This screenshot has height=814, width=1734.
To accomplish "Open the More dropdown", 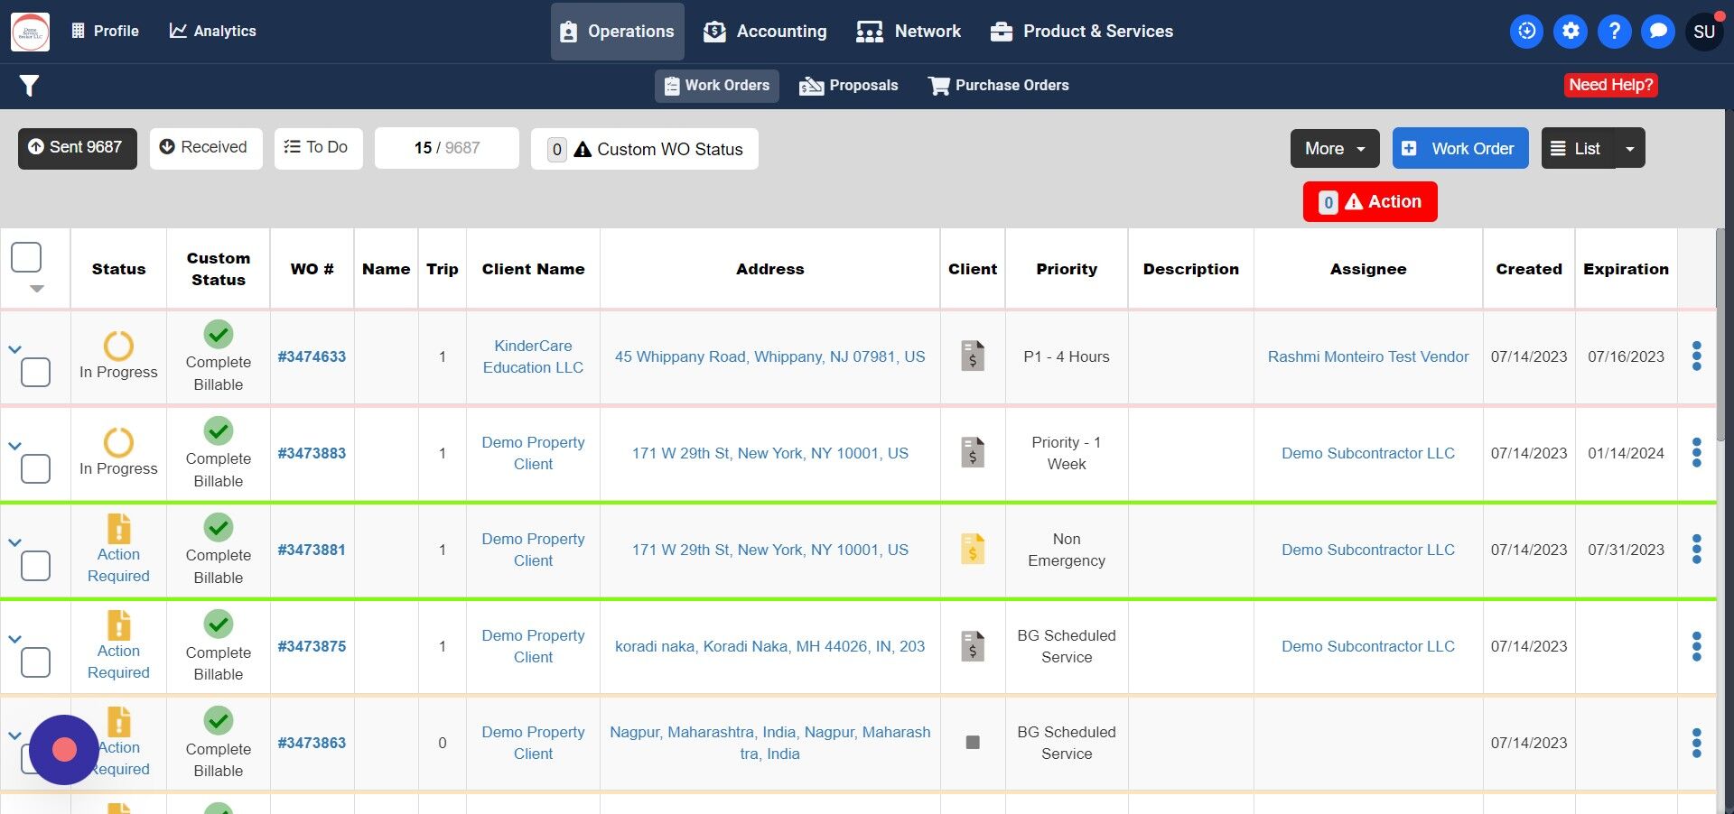I will pos(1334,149).
